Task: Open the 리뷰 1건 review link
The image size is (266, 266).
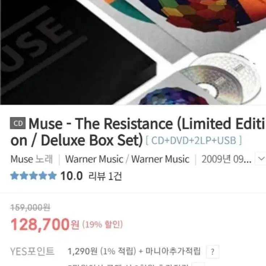Action: click(105, 176)
